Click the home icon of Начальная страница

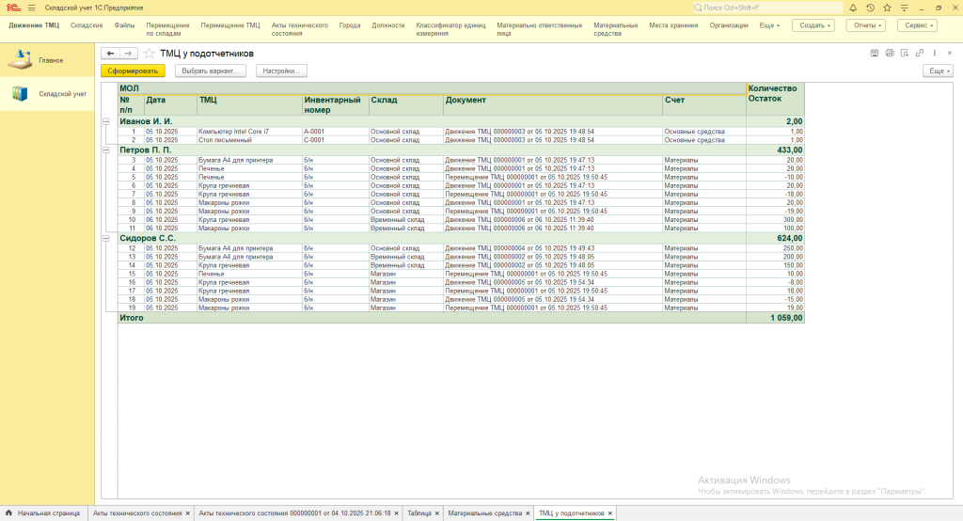click(x=8, y=513)
